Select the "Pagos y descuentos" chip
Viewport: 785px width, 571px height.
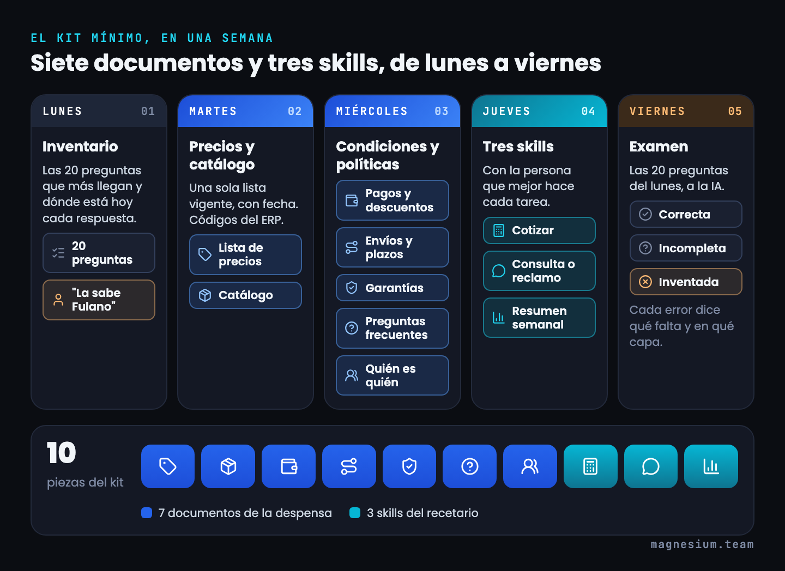pos(392,201)
